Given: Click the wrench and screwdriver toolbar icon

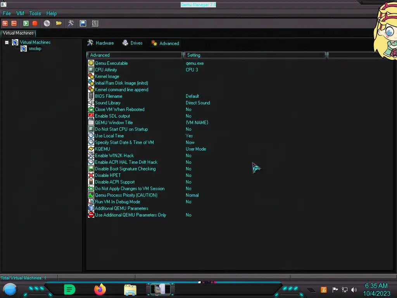Looking at the screenshot, I should point(71,23).
